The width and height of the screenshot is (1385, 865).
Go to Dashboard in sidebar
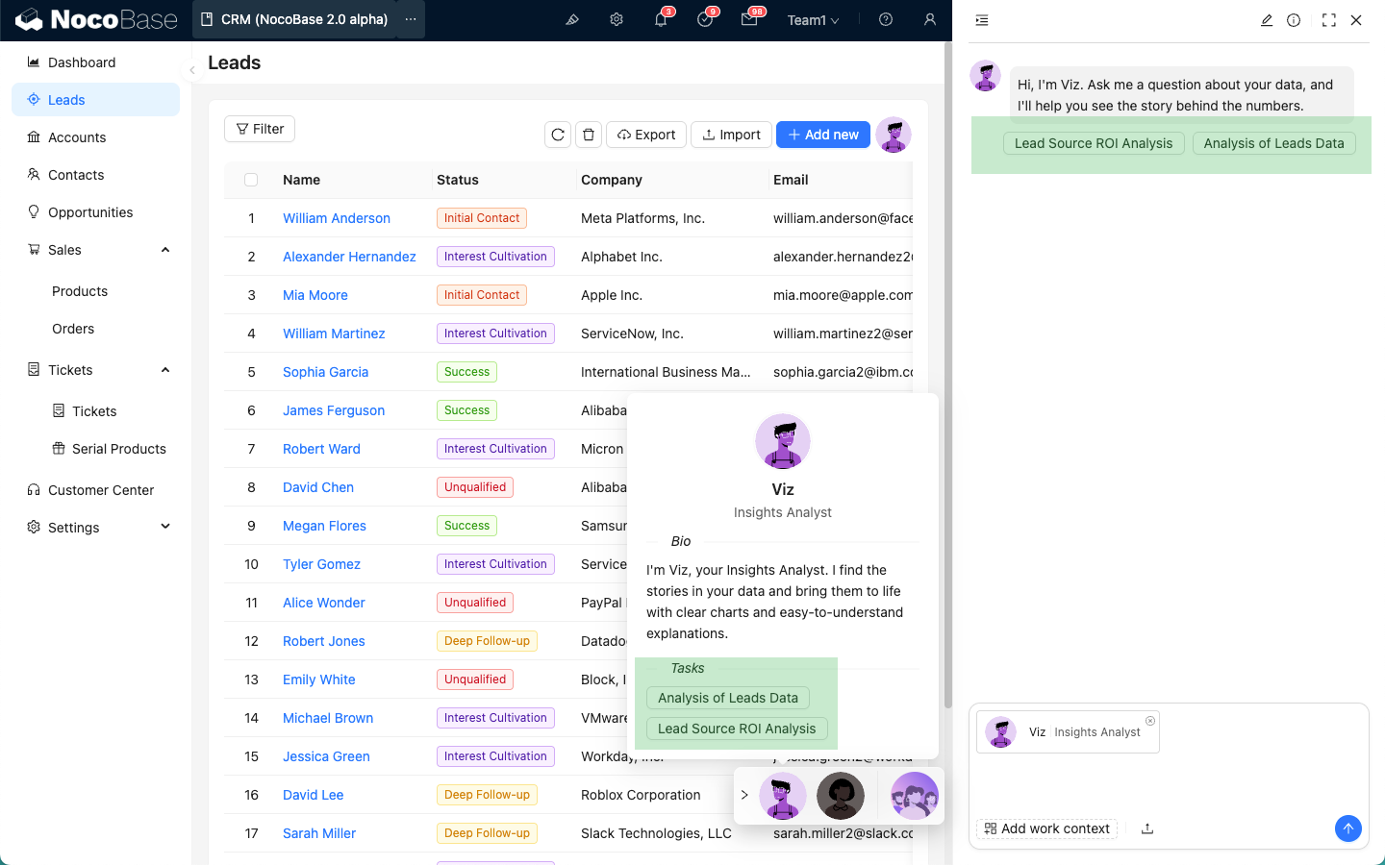[x=82, y=62]
